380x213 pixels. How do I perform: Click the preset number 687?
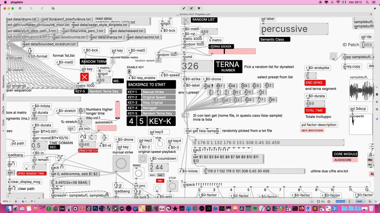click(x=219, y=86)
